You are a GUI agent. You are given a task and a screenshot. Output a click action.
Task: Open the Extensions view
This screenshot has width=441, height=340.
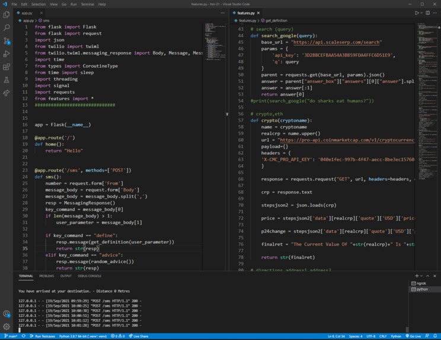click(x=7, y=66)
